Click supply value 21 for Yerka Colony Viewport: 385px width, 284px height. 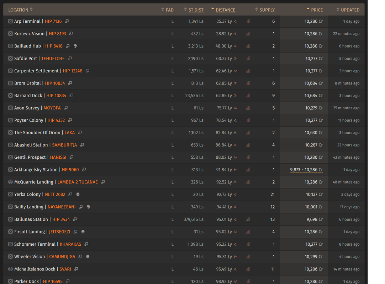(273, 194)
